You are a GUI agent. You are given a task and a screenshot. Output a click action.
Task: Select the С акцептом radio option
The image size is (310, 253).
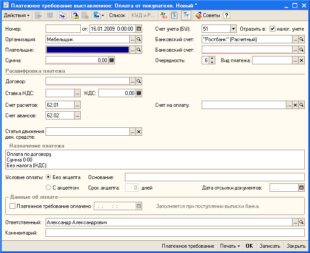tap(48, 188)
